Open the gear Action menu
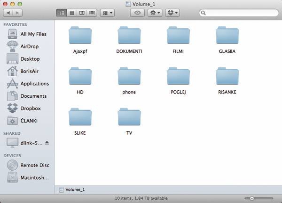 click(155, 13)
